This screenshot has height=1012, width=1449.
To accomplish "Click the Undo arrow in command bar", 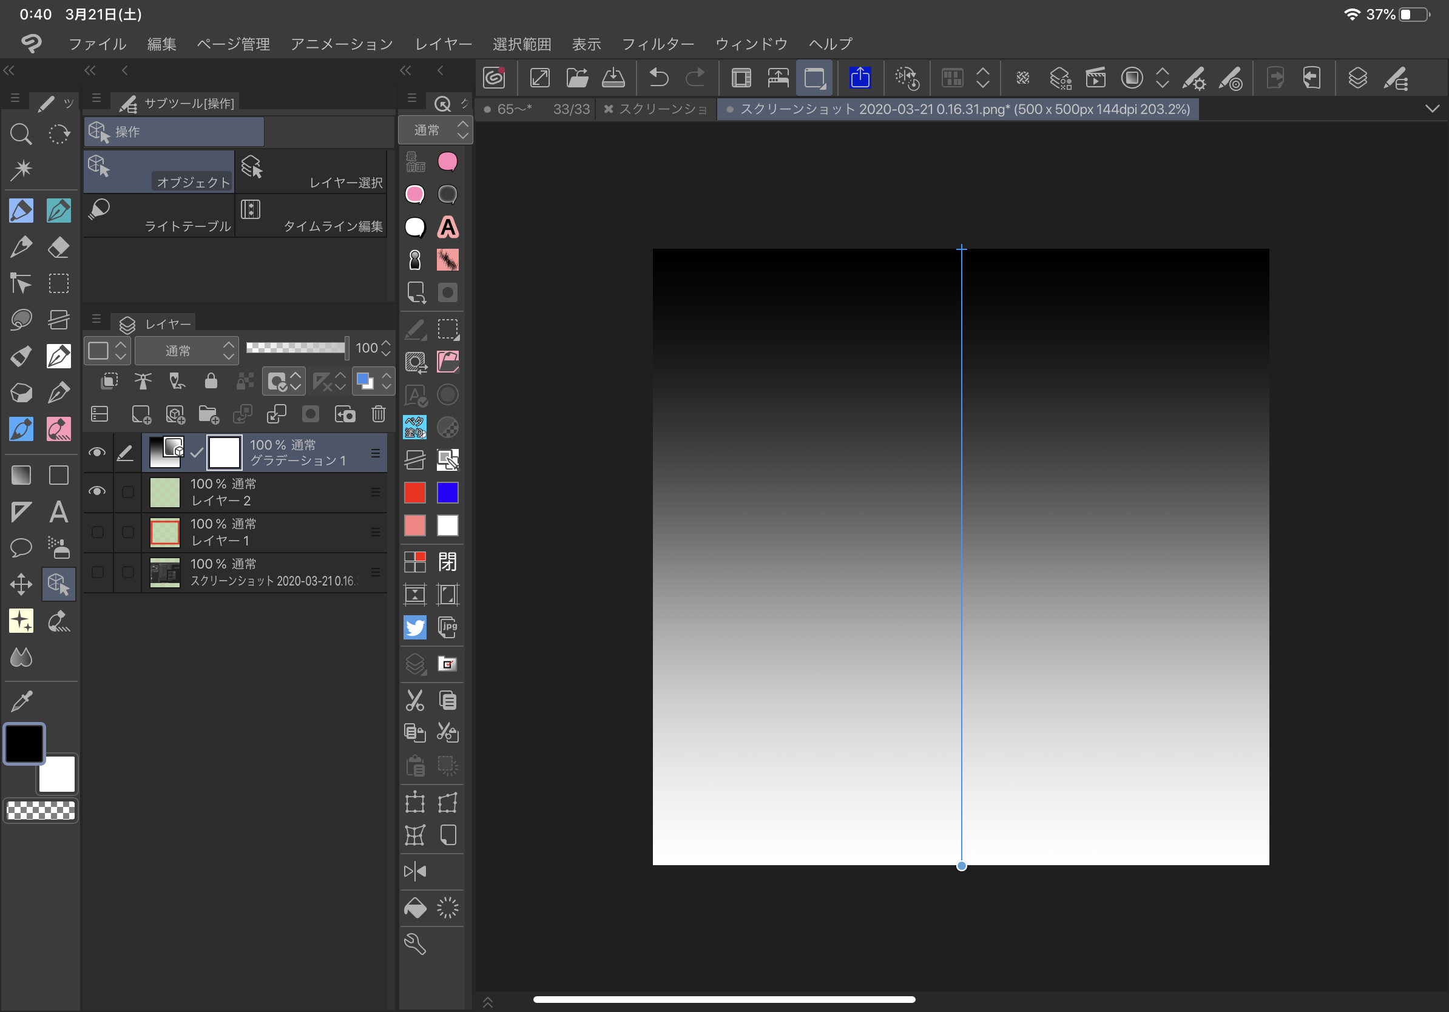I will coord(658,78).
